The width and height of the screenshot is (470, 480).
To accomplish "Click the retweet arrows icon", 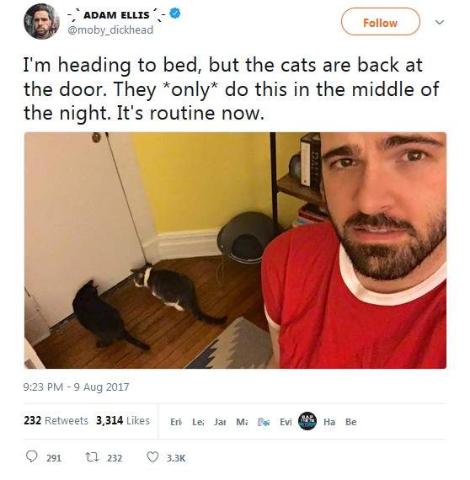I will 92,457.
